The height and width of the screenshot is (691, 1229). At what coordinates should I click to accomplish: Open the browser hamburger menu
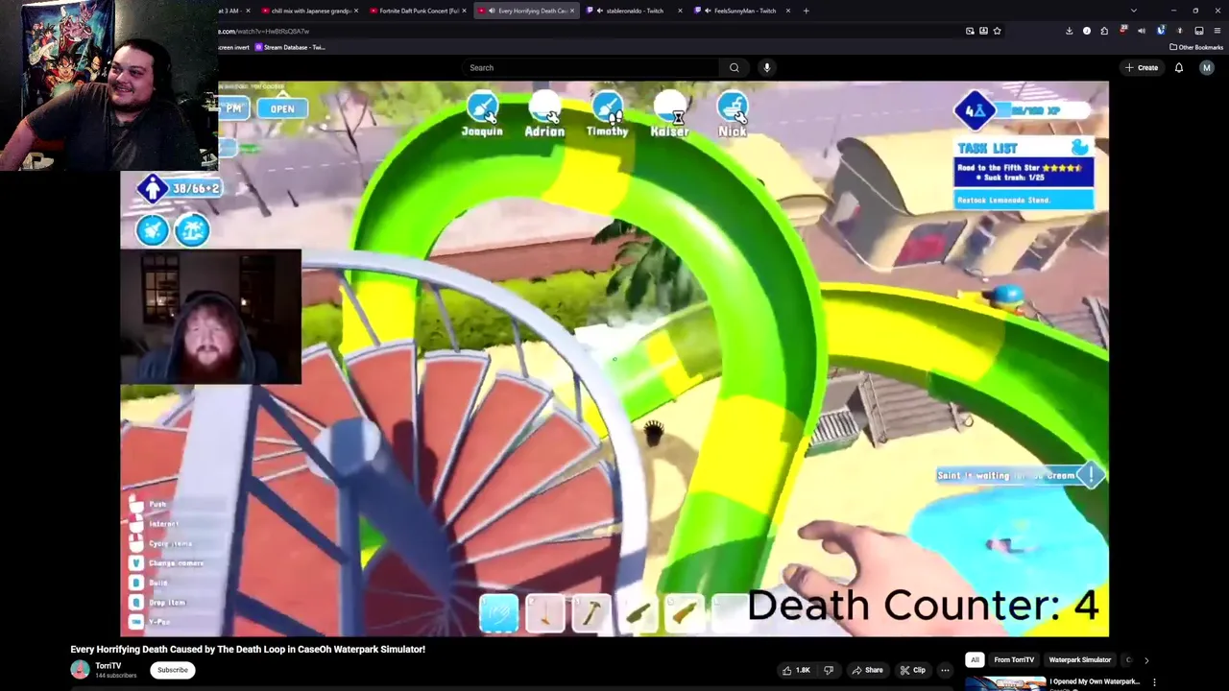click(x=1217, y=31)
